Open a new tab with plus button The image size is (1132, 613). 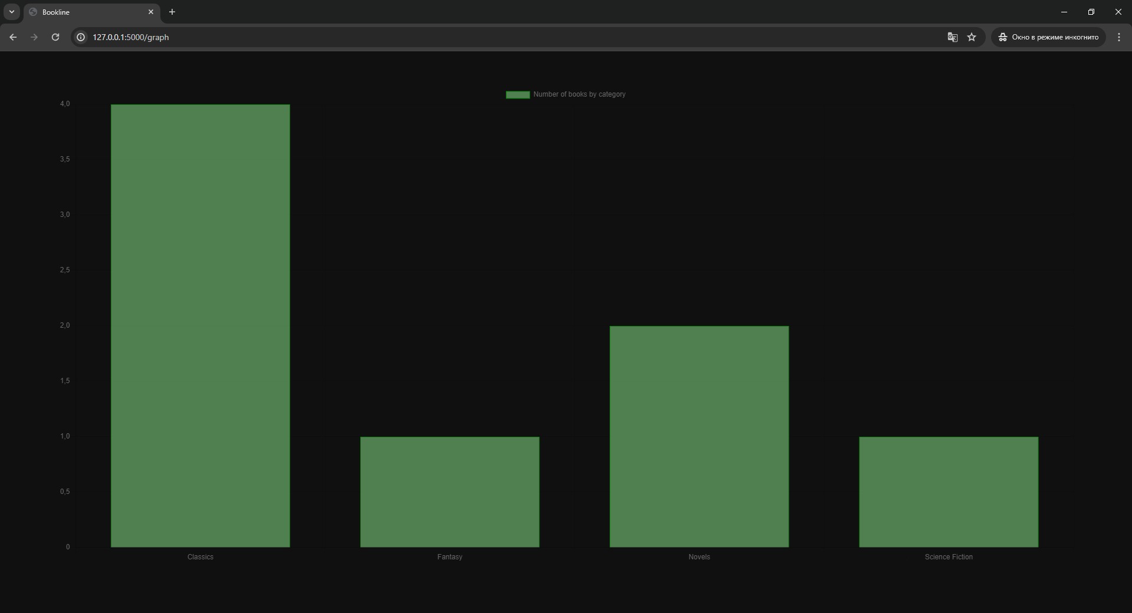click(172, 12)
